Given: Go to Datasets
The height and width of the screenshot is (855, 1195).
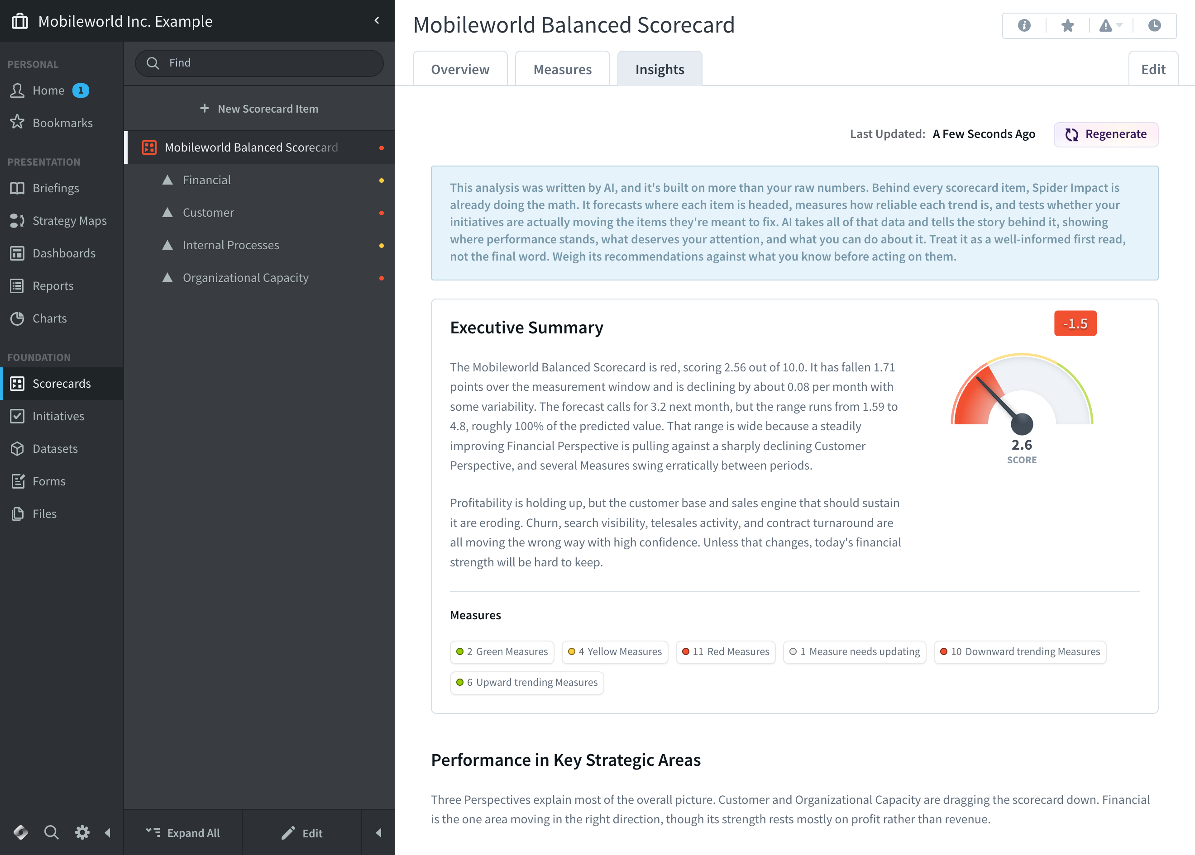Looking at the screenshot, I should click(62, 449).
